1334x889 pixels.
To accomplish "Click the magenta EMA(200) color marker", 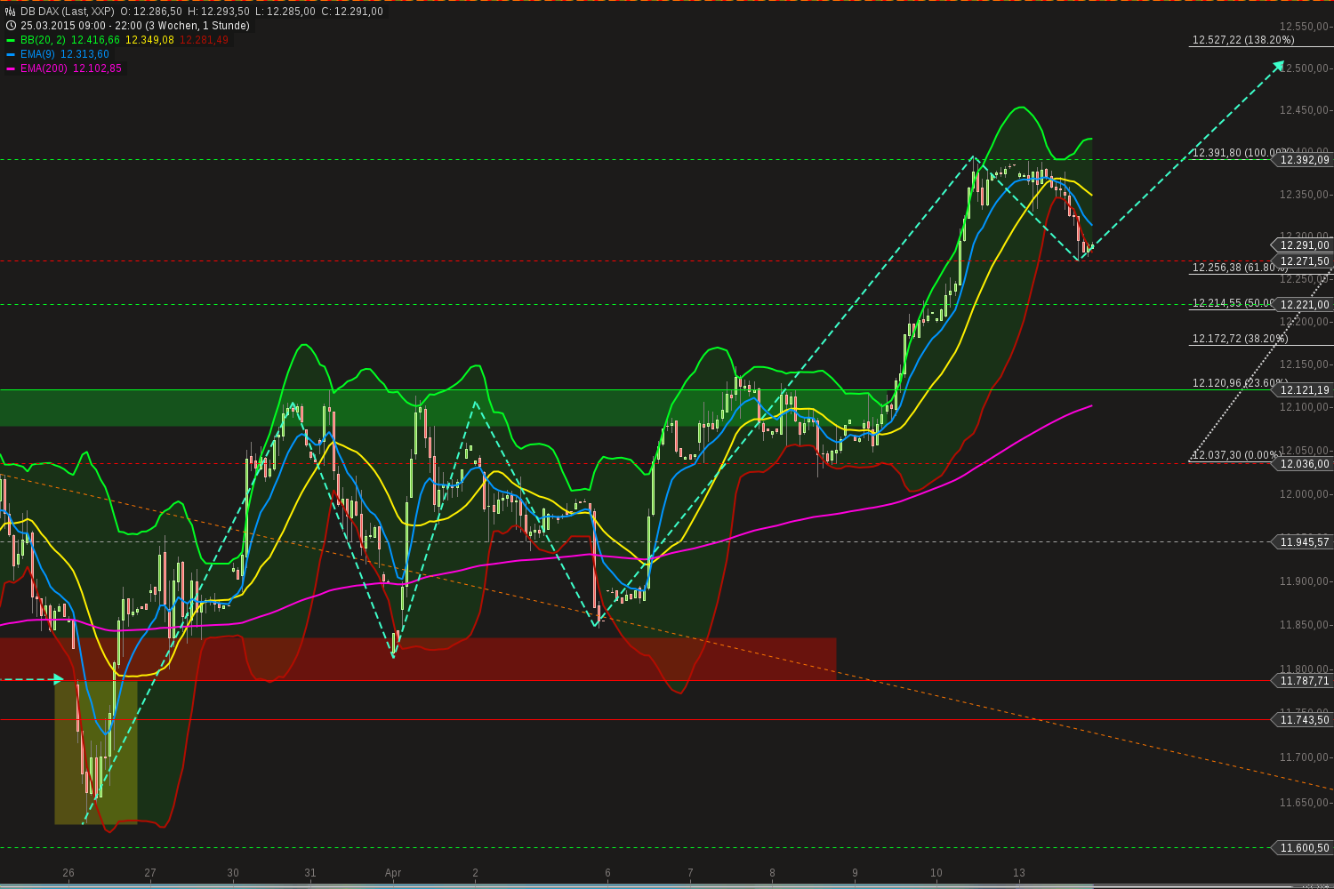I will 11,68.
